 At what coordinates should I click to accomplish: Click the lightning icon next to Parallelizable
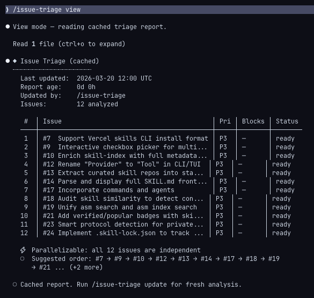pos(23,250)
